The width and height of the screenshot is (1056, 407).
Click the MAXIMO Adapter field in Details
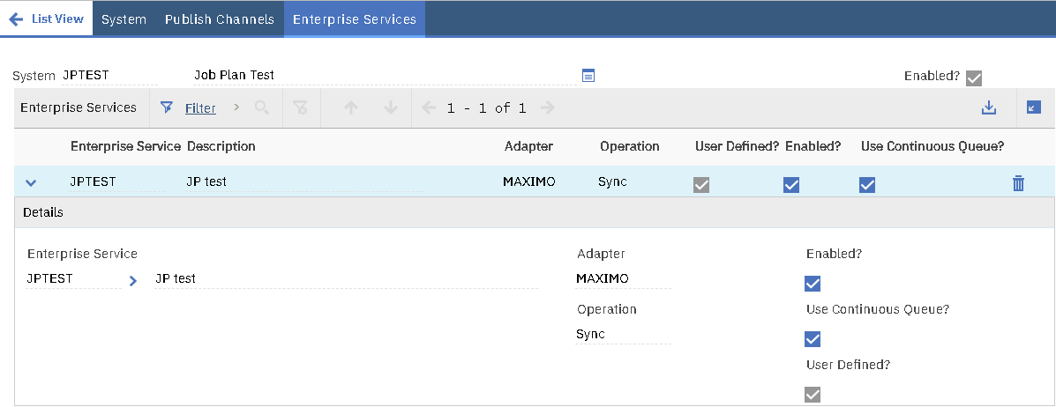pyautogui.click(x=623, y=278)
